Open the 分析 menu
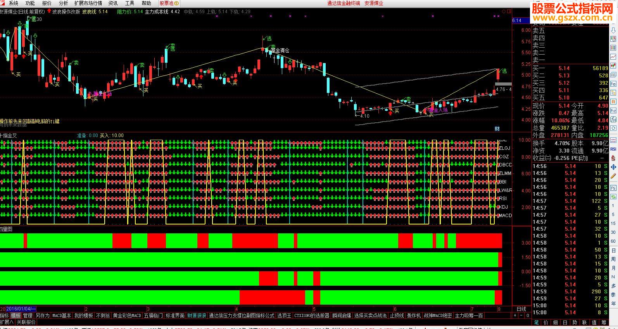The image size is (618, 329). click(x=63, y=3)
